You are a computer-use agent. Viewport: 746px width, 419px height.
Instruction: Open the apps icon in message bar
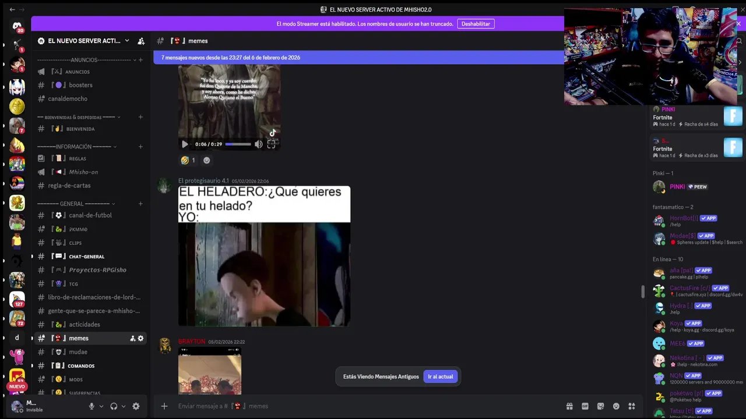(631, 406)
